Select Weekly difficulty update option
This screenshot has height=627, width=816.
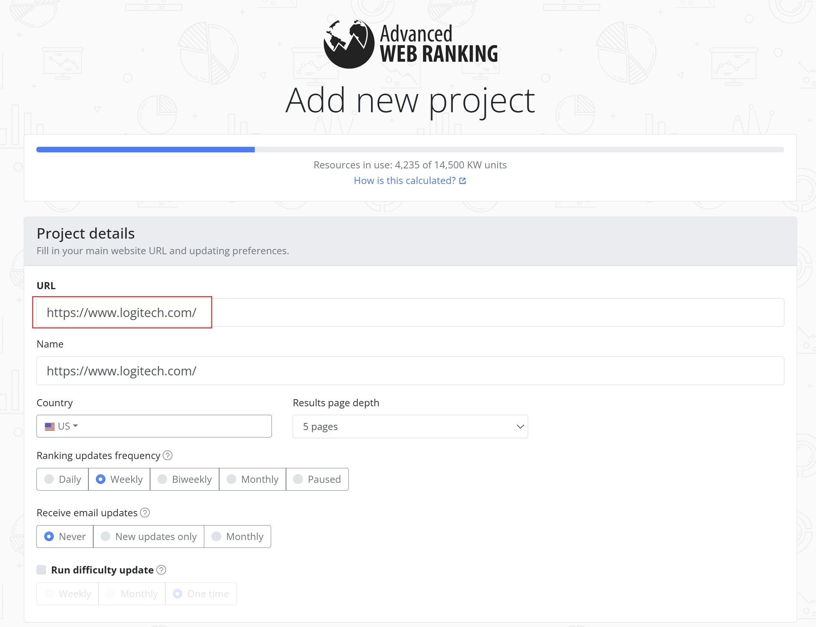[68, 594]
